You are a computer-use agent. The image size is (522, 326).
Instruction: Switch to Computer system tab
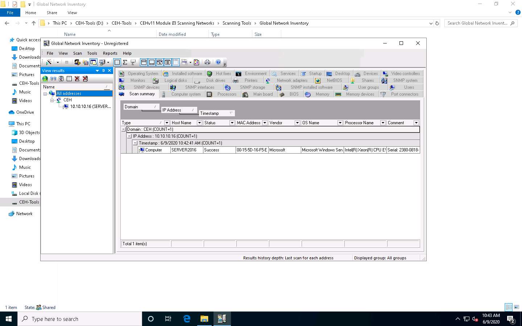(x=182, y=94)
